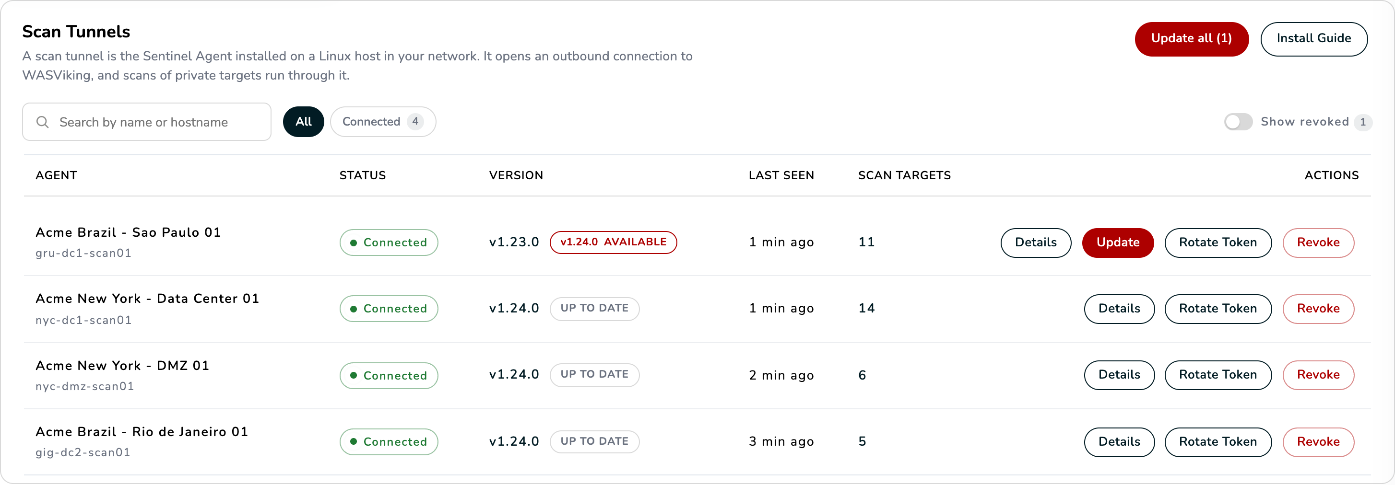Click the STATUS column header

[362, 175]
